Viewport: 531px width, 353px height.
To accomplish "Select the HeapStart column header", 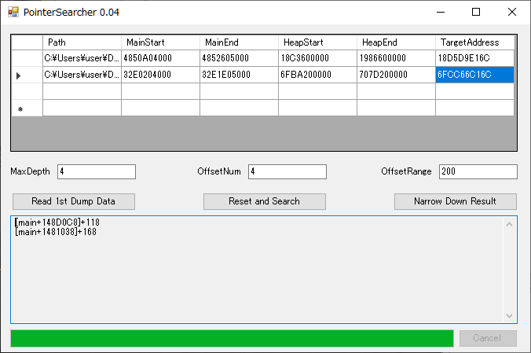I will [x=317, y=42].
